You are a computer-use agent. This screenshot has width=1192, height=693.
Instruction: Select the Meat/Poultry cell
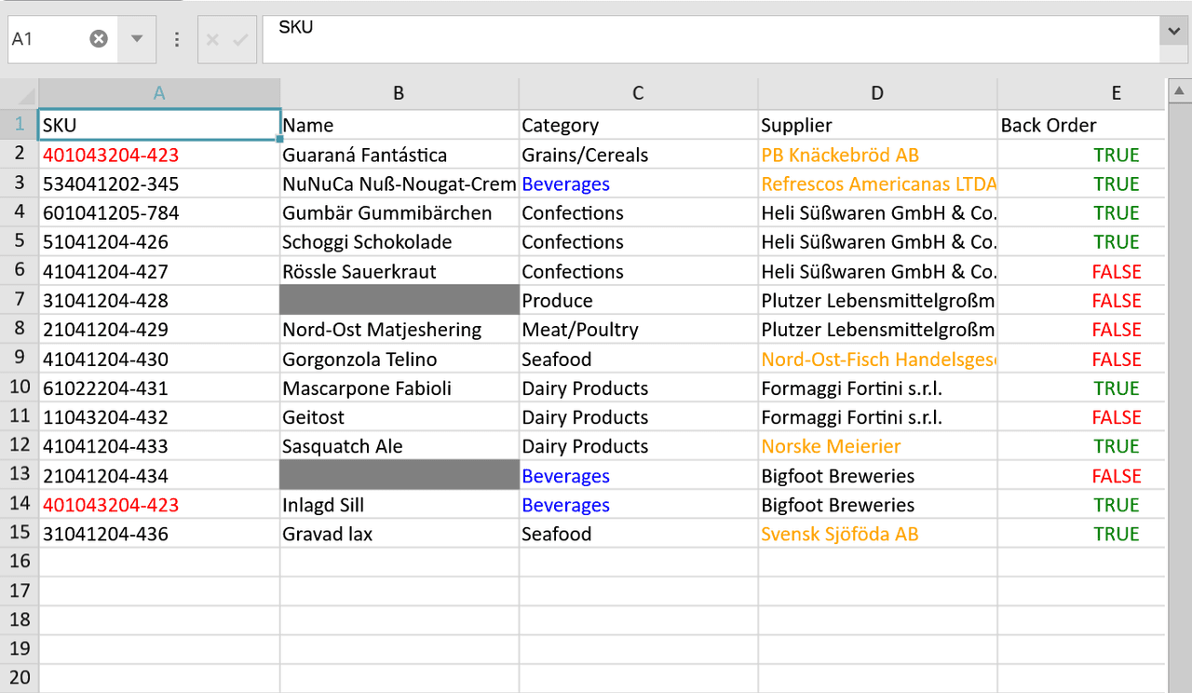click(638, 330)
